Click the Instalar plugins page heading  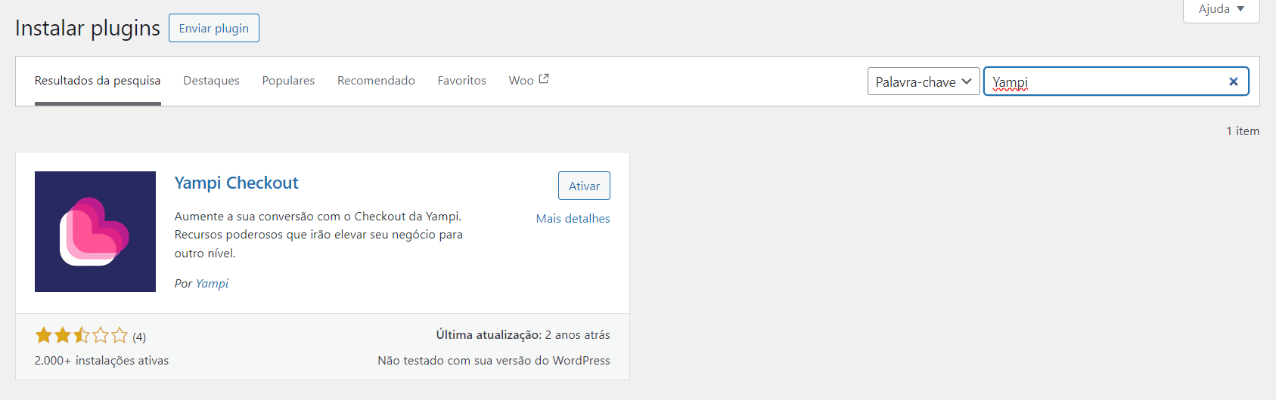click(x=88, y=28)
